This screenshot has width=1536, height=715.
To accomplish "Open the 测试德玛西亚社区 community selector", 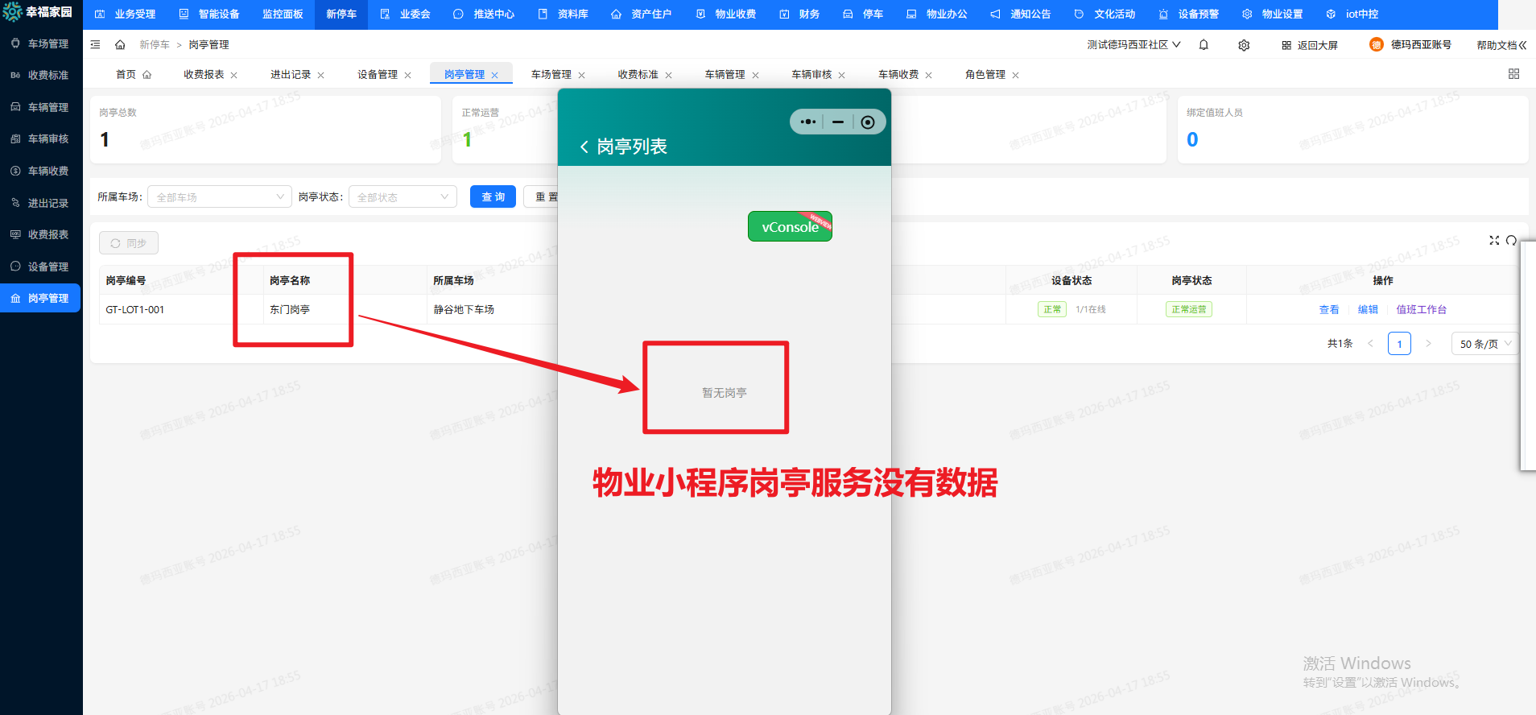I will click(x=1133, y=45).
